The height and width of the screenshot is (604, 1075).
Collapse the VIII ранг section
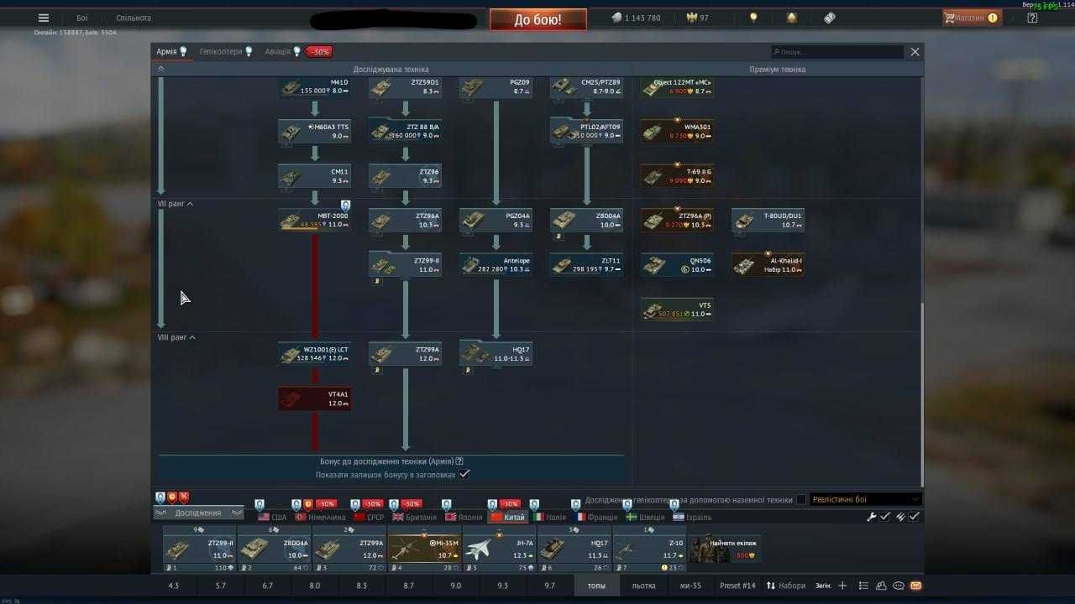176,337
